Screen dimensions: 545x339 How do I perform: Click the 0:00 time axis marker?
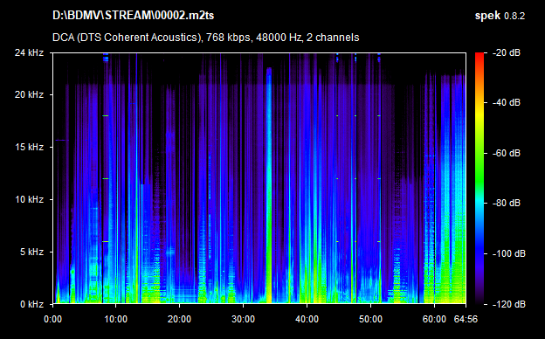tap(52, 319)
